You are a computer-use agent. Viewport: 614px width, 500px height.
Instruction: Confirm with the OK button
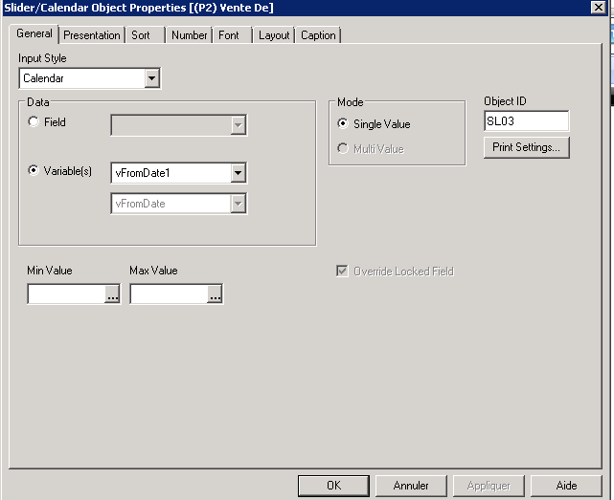click(x=333, y=486)
